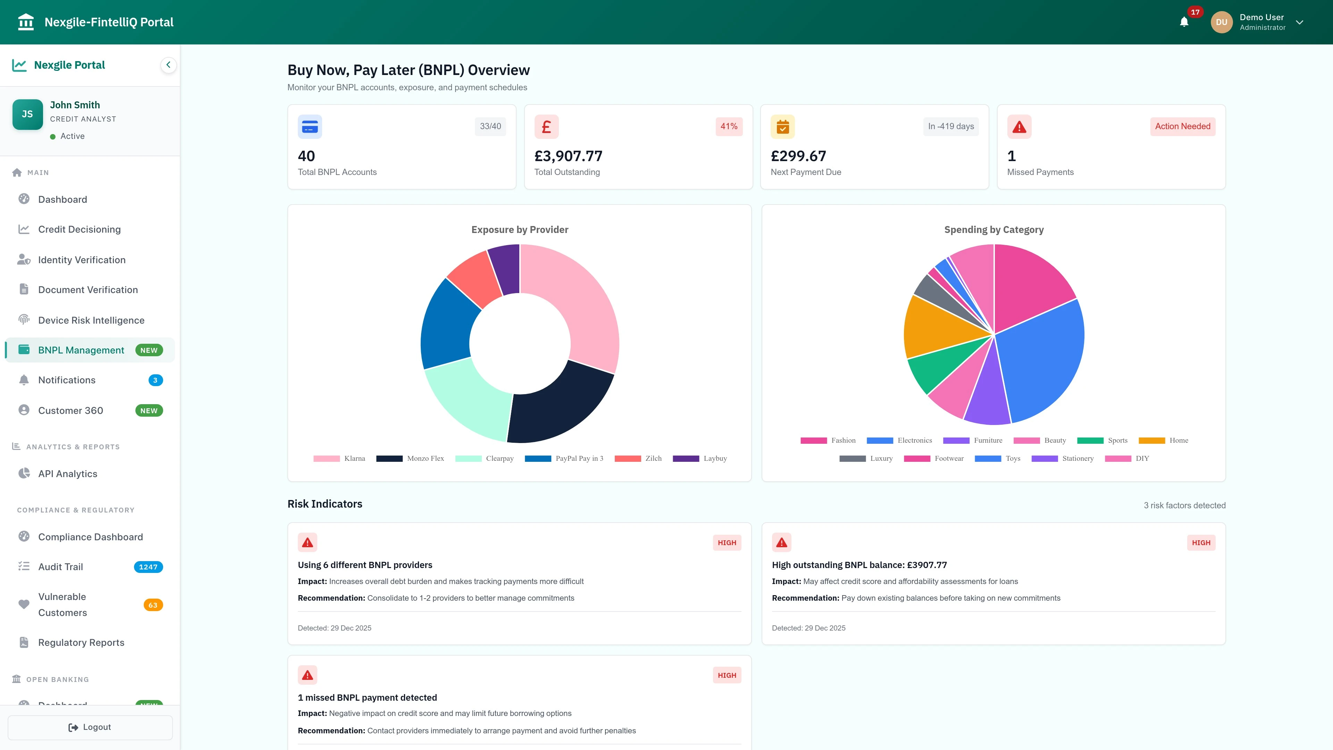
Task: Switch to BNPL Management
Action: (x=81, y=350)
